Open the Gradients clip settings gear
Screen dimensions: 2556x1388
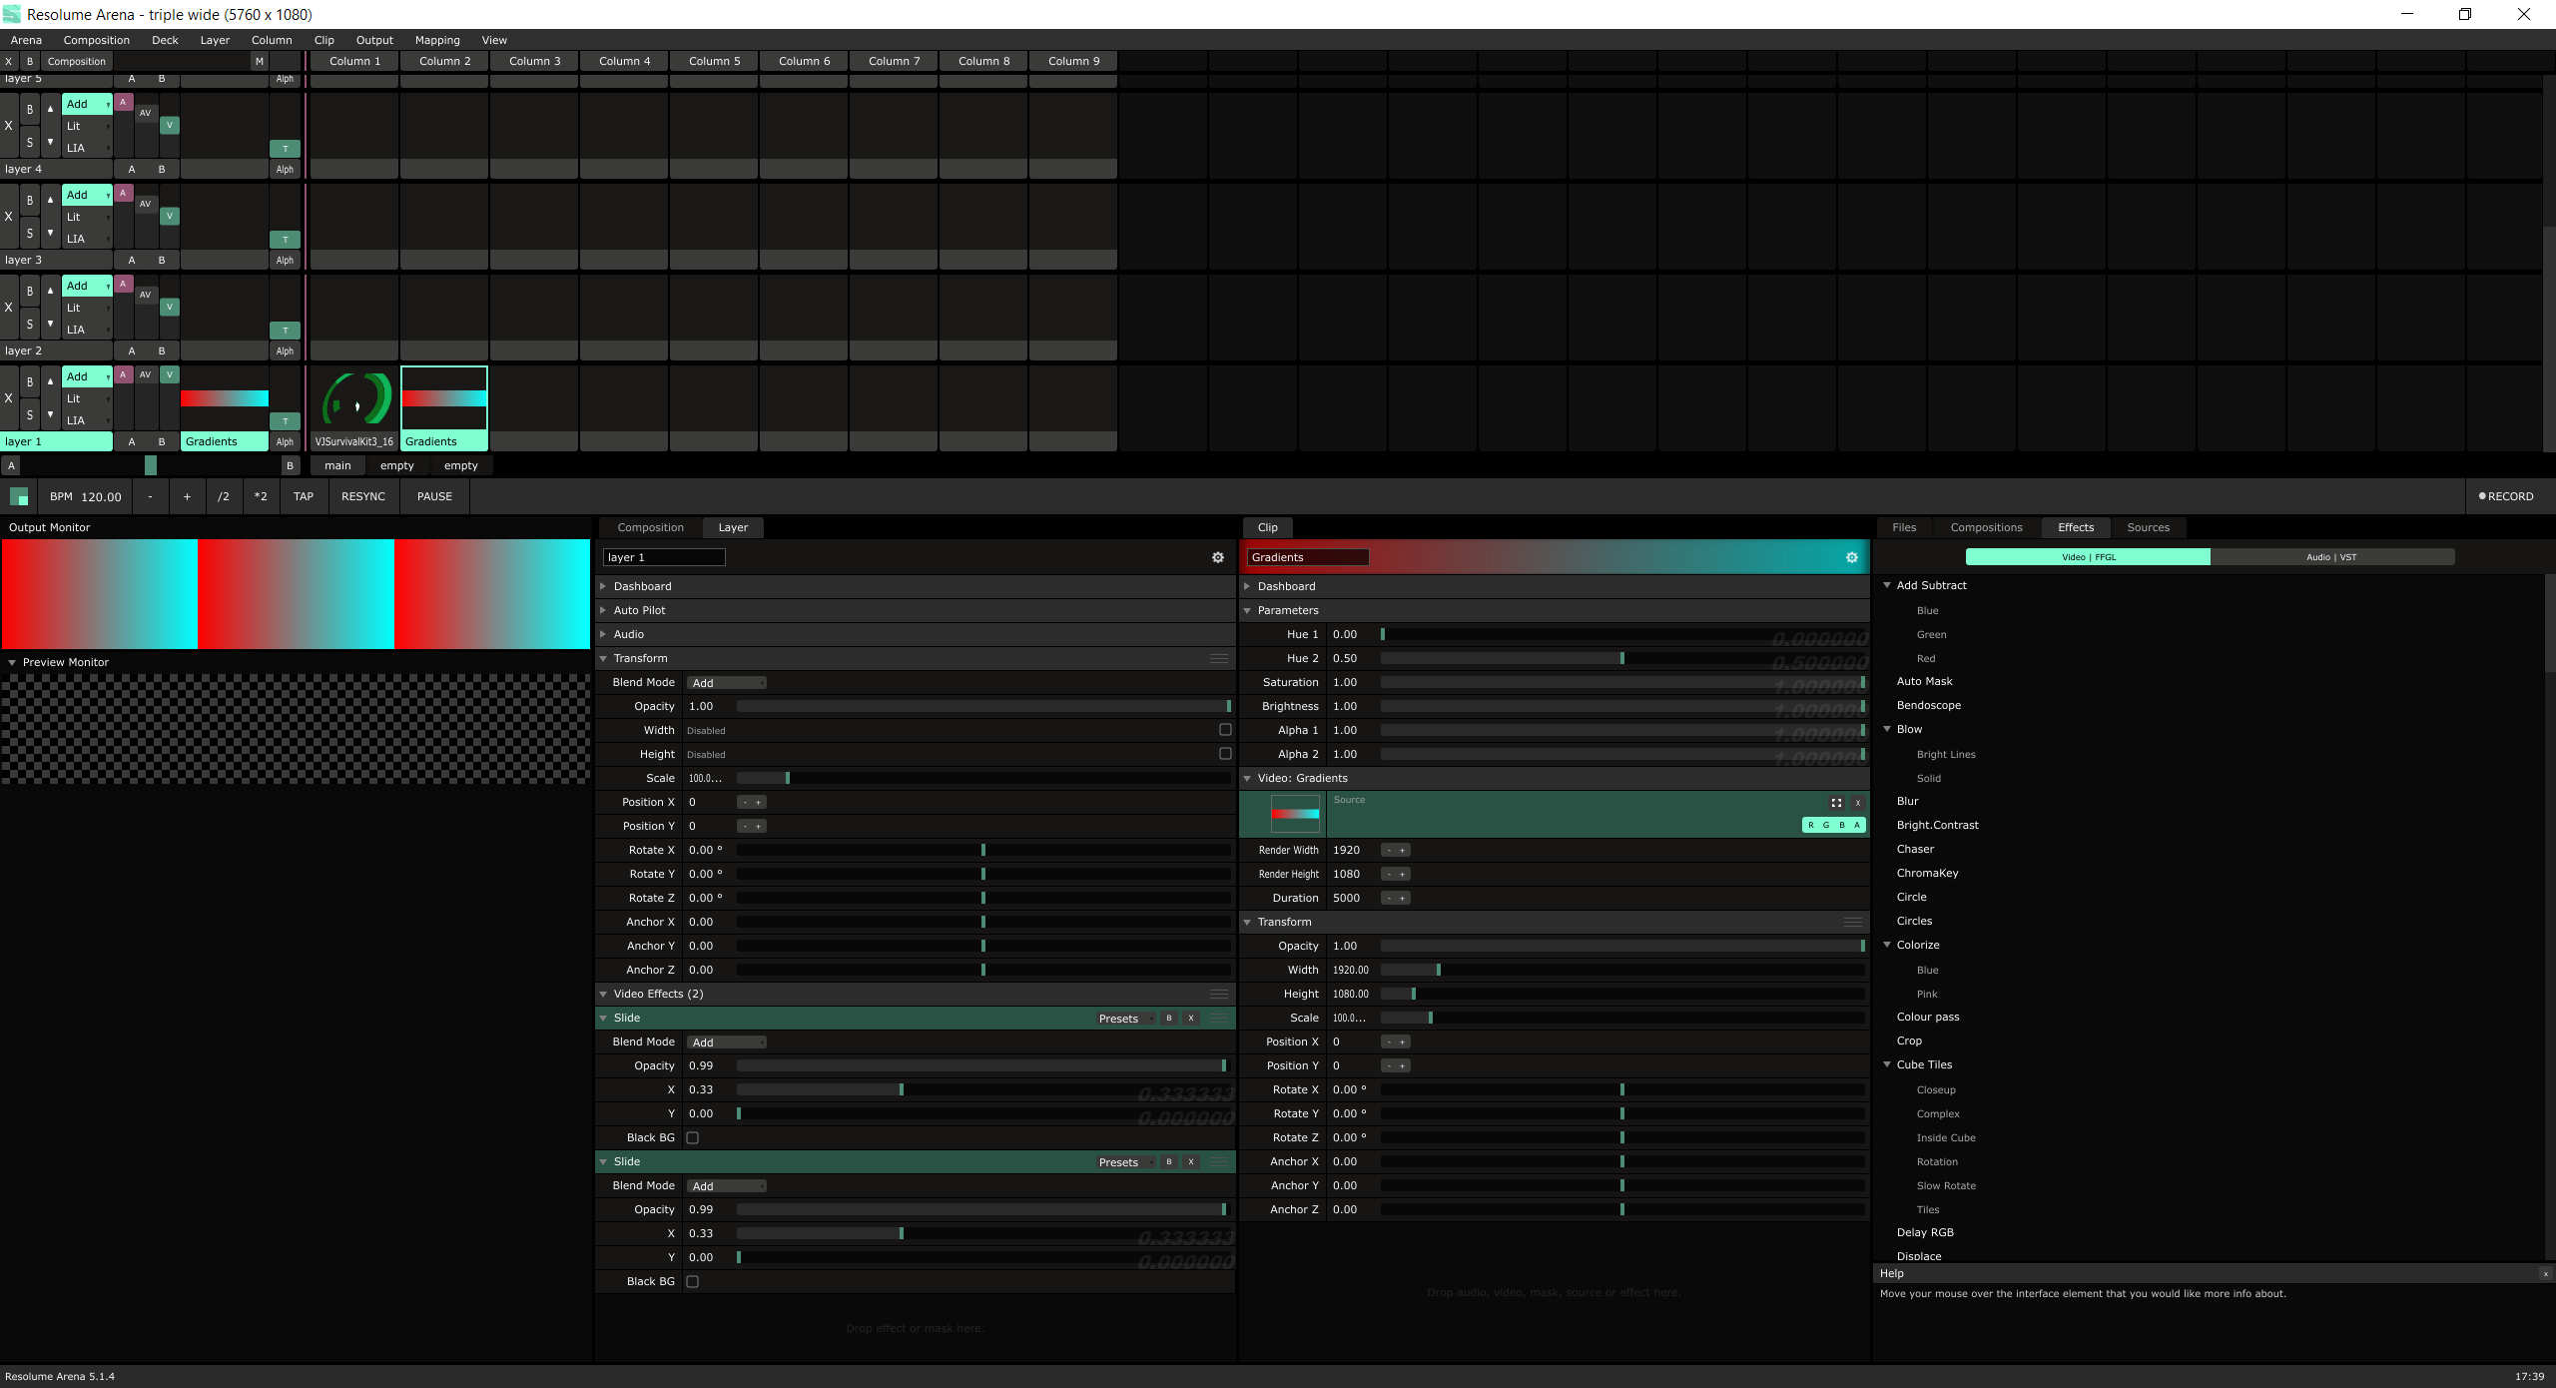[1851, 557]
